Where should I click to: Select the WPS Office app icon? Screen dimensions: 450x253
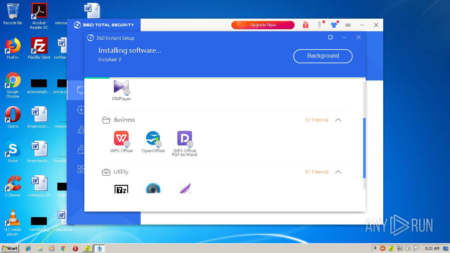pyautogui.click(x=121, y=138)
